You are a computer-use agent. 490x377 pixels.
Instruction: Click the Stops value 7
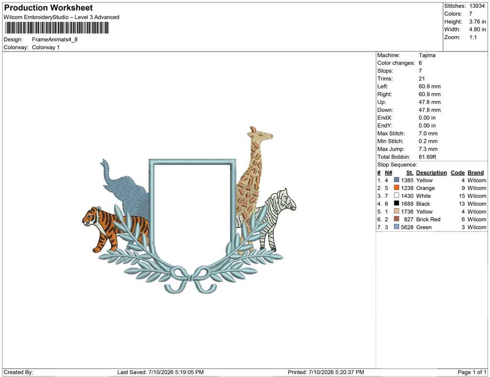[x=420, y=71]
